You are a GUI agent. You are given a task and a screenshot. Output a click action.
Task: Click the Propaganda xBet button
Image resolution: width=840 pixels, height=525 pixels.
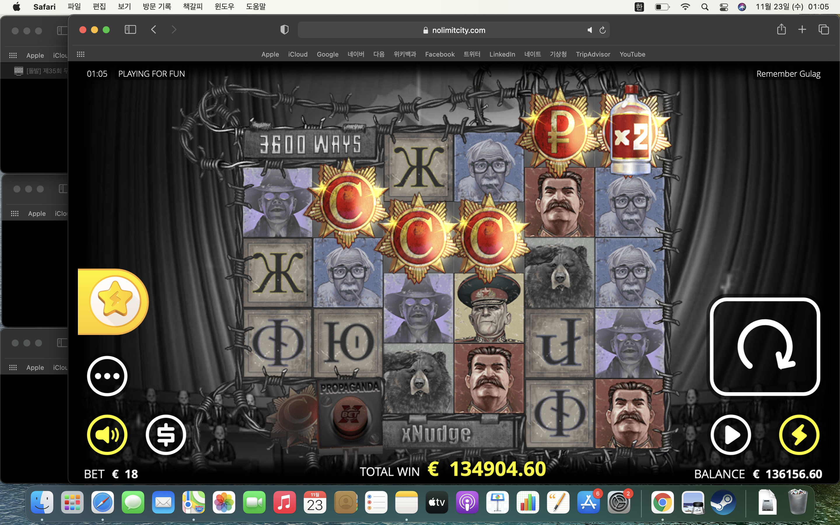[350, 415]
